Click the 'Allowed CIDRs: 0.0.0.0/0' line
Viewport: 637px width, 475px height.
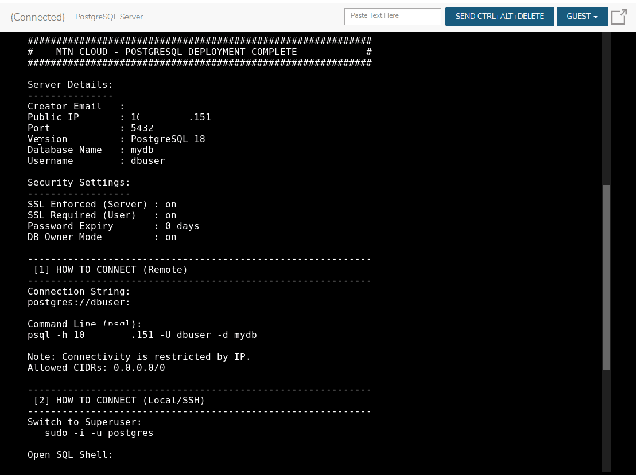tap(96, 368)
